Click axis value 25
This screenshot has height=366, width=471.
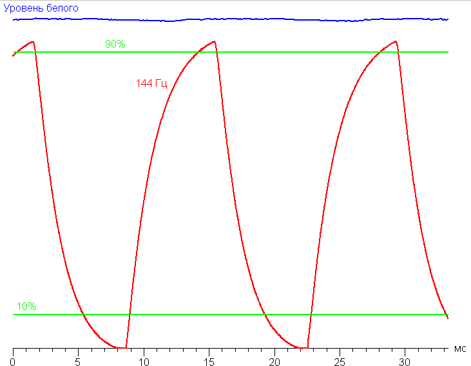click(x=340, y=361)
